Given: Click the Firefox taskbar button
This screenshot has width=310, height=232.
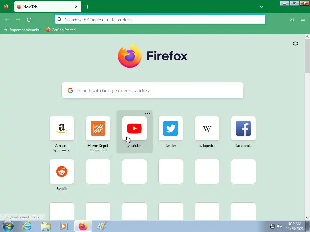Looking at the screenshot, I should (83, 226).
